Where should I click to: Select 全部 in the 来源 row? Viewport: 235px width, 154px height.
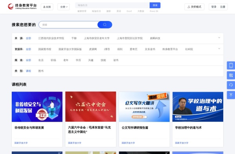(29, 38)
